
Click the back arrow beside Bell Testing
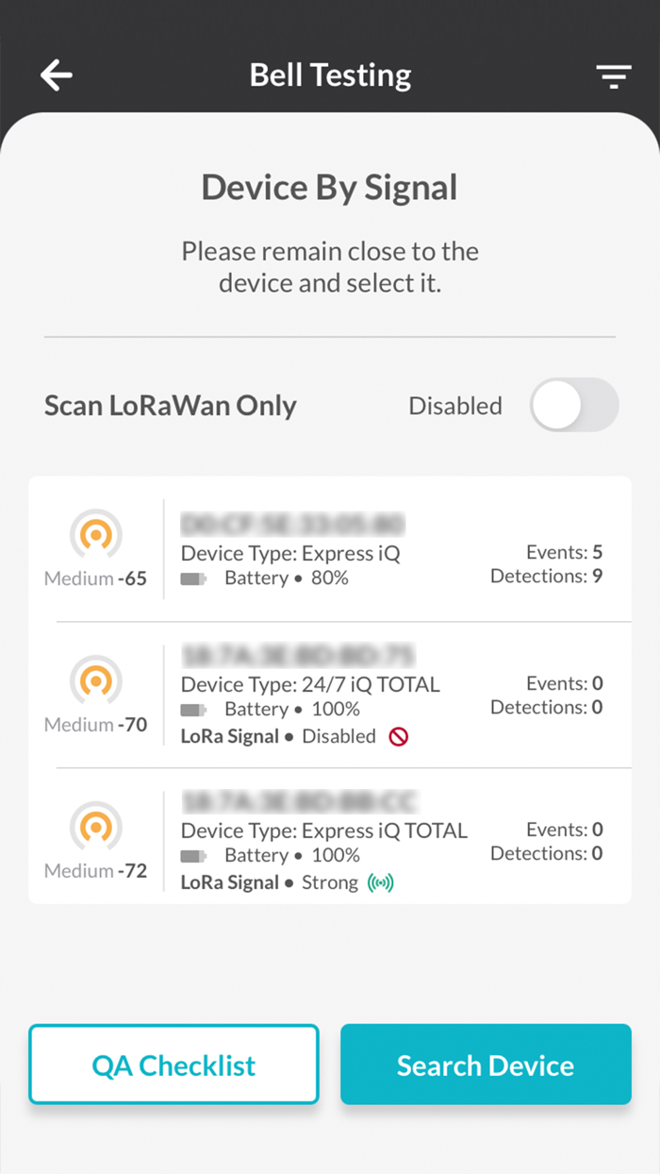point(56,75)
